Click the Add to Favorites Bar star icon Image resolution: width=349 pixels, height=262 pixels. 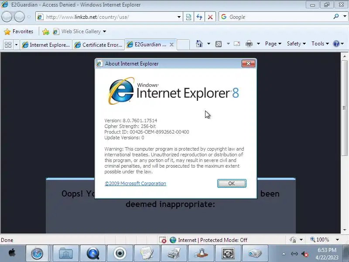[x=46, y=31]
